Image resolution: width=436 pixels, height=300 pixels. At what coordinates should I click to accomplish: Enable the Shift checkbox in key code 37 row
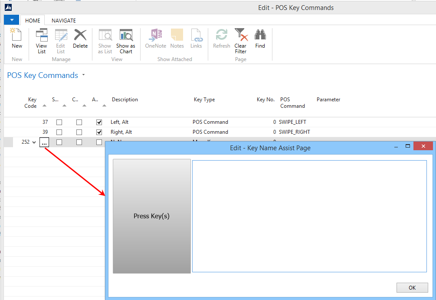(59, 122)
